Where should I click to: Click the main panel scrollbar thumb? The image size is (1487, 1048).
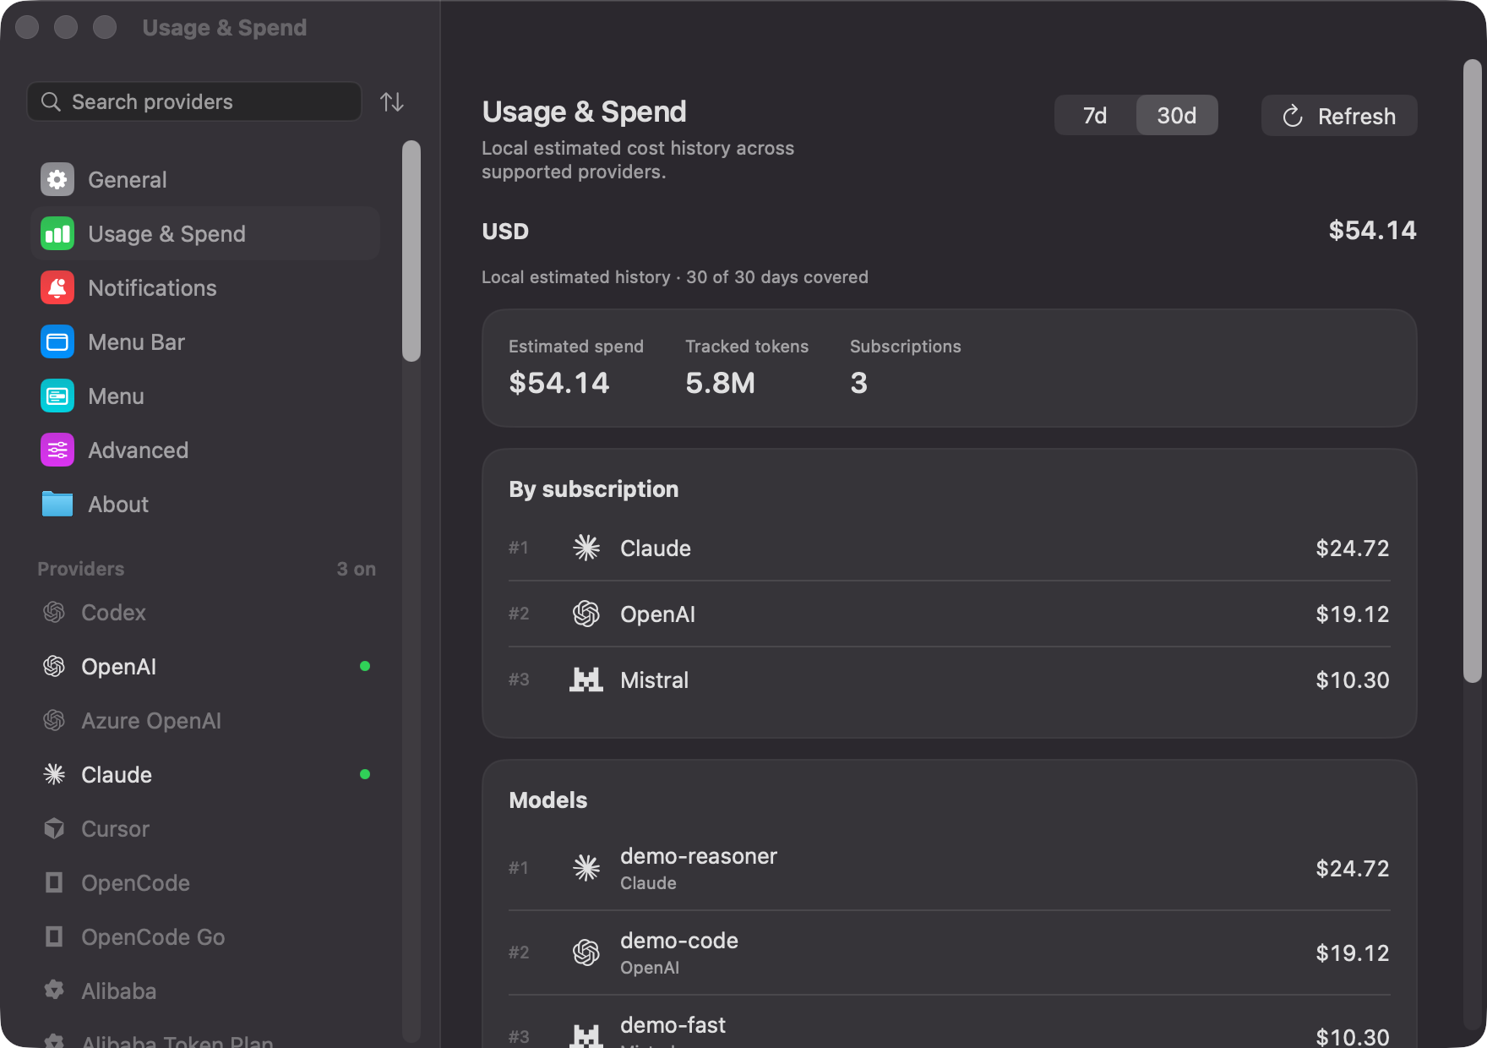point(1473,370)
